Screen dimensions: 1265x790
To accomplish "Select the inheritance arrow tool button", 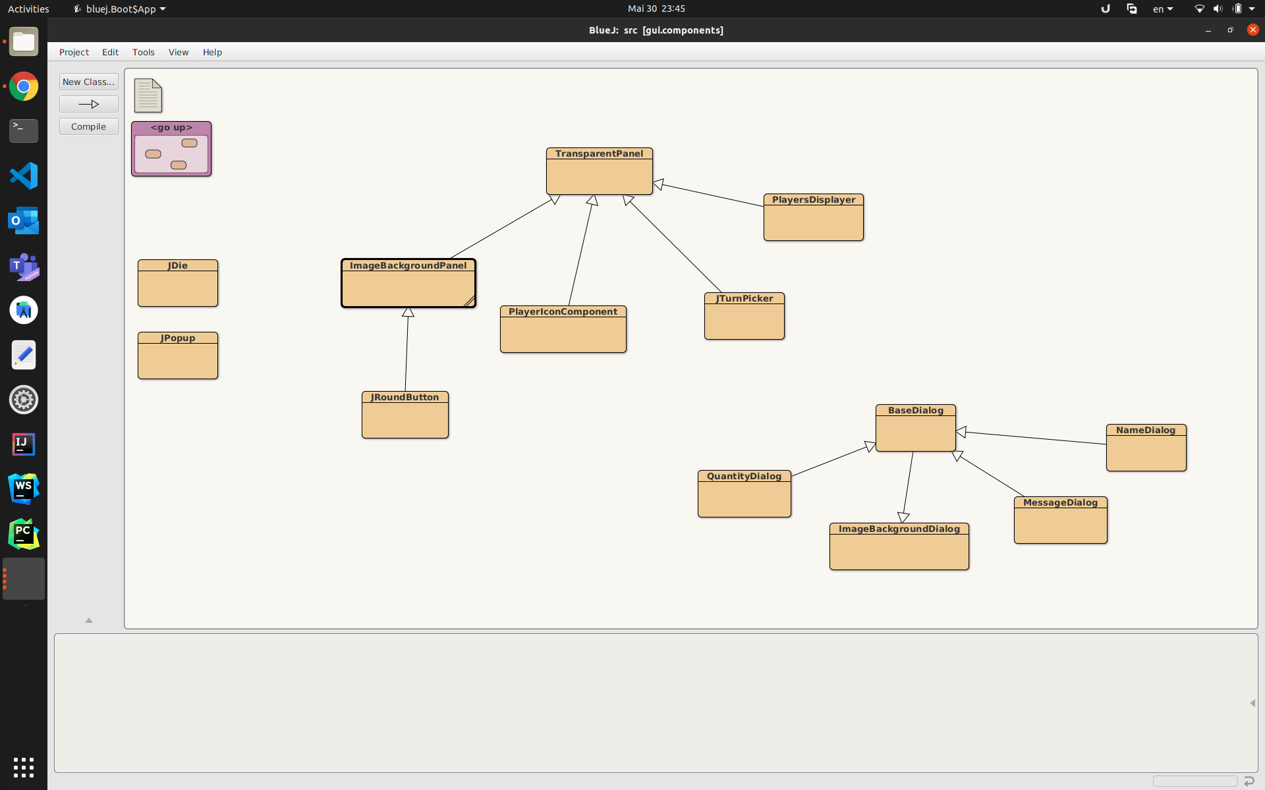I will (89, 104).
